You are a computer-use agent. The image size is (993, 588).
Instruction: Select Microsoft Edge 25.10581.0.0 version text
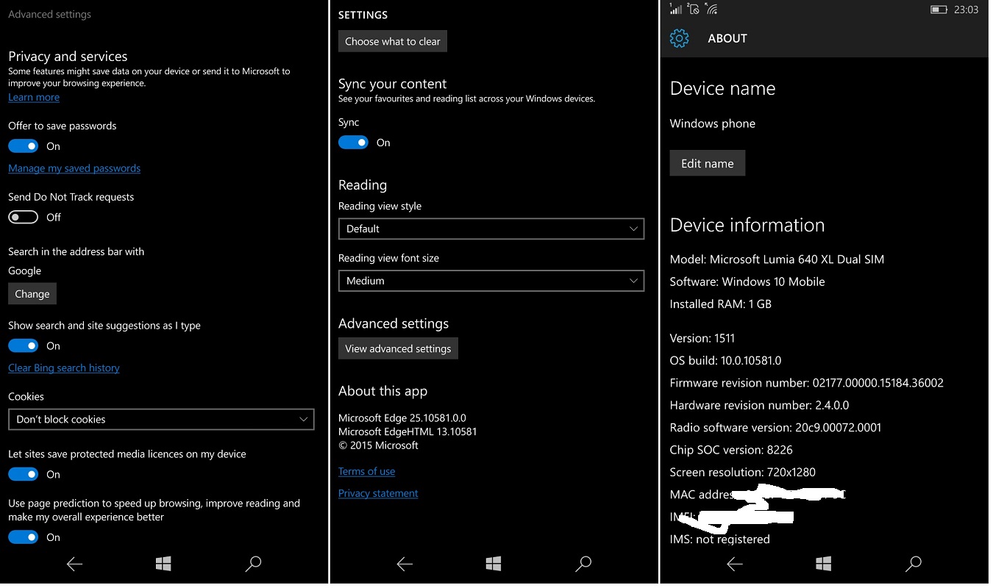(402, 418)
